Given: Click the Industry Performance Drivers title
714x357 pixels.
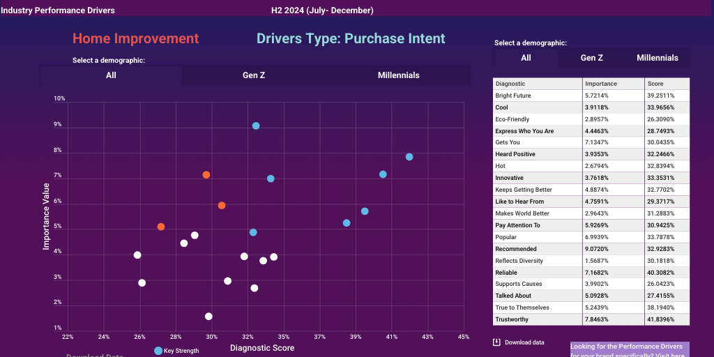Looking at the screenshot, I should click(58, 10).
